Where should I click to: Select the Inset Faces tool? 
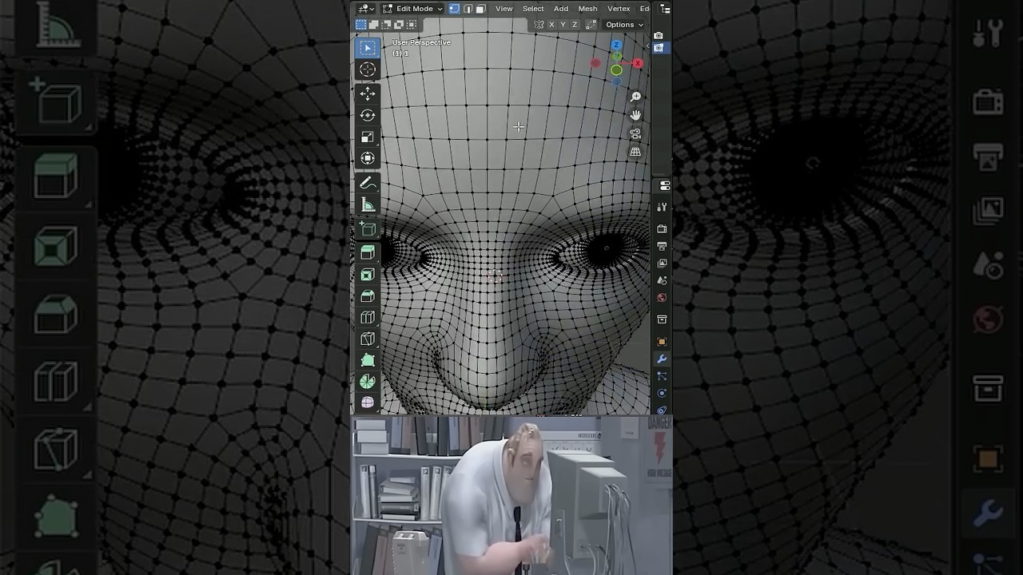pos(368,275)
